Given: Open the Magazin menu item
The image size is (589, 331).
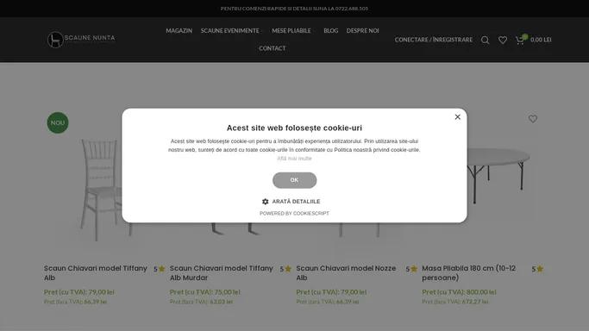Looking at the screenshot, I should (x=179, y=31).
